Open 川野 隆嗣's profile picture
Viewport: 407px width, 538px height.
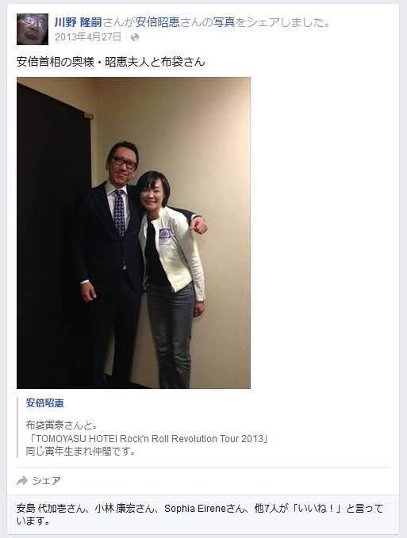[x=33, y=29]
